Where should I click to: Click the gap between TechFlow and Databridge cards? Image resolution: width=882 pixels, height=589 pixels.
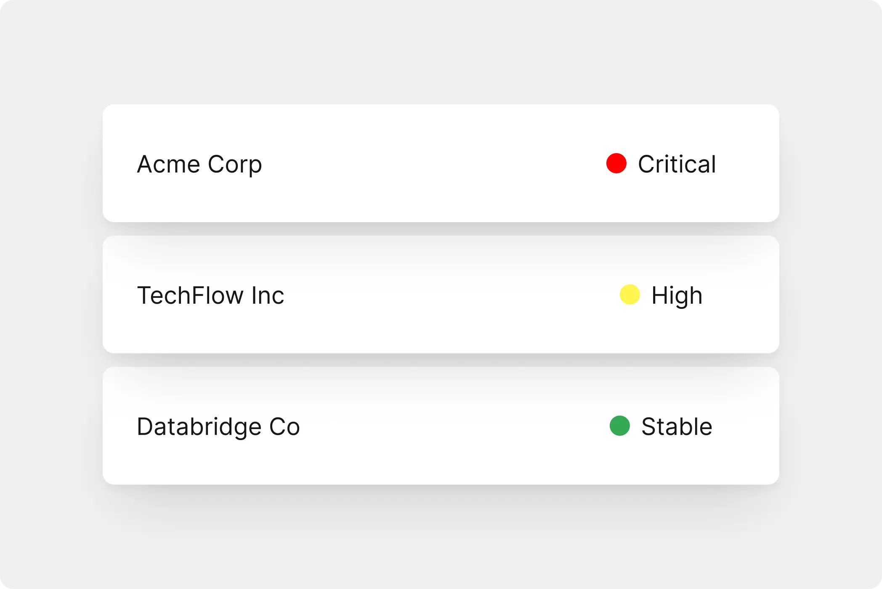click(x=441, y=360)
